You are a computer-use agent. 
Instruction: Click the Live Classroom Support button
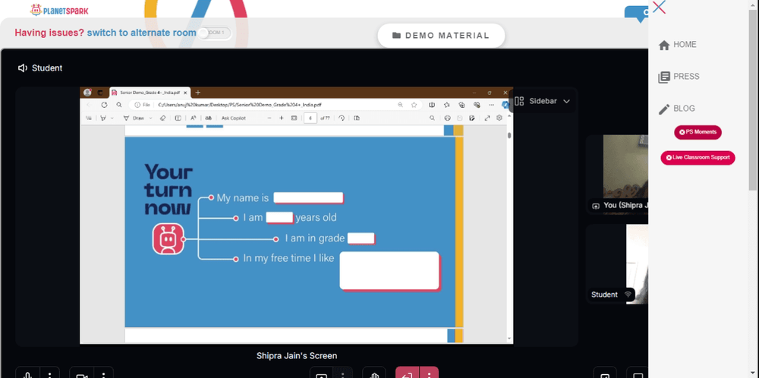[698, 157]
